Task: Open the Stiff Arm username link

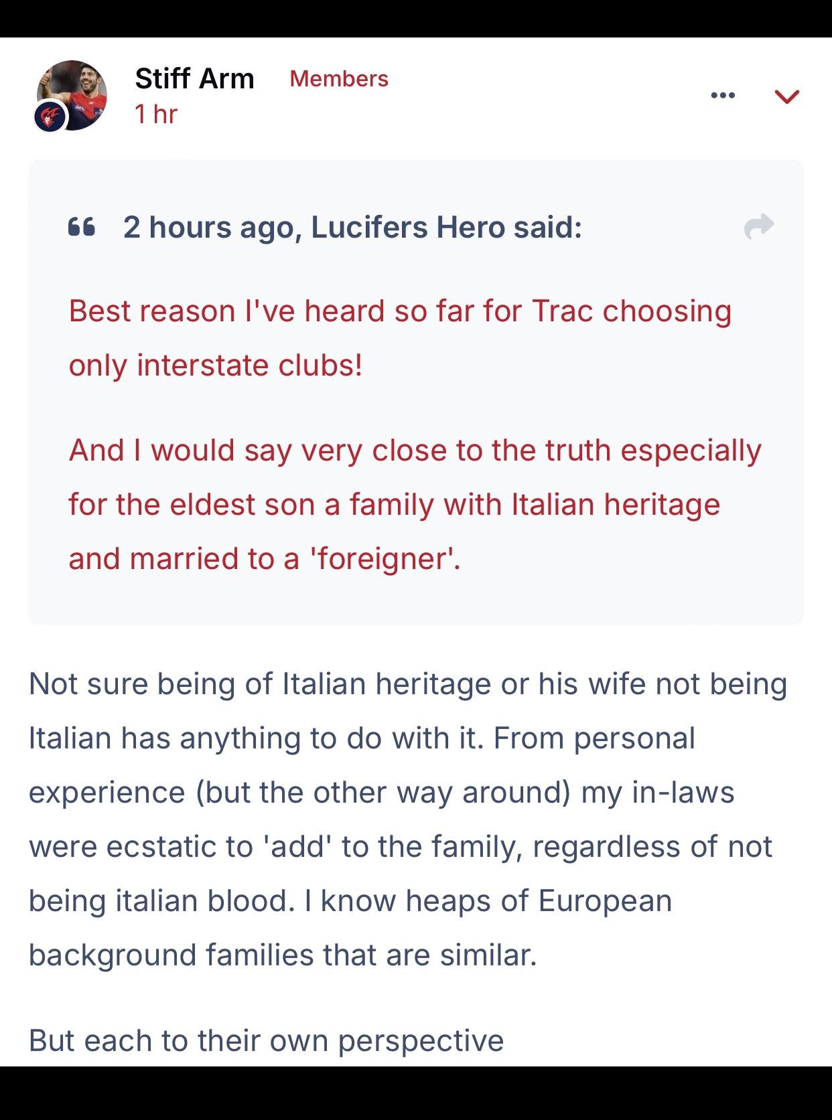Action: point(194,78)
